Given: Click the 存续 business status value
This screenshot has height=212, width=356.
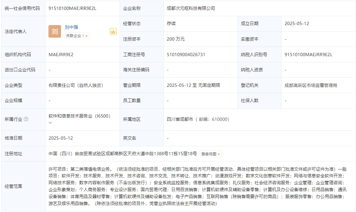Looking at the screenshot, I should coord(171,23).
